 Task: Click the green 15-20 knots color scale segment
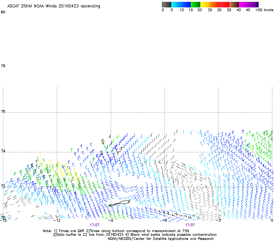point(195,4)
